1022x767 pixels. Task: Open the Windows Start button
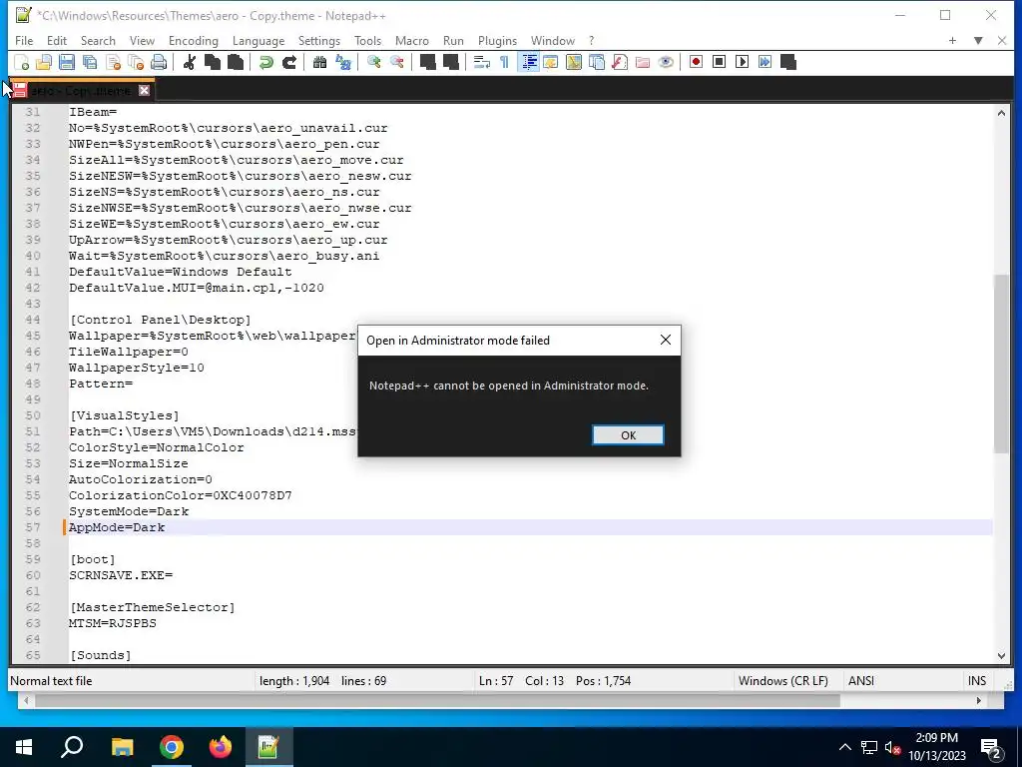pos(24,747)
